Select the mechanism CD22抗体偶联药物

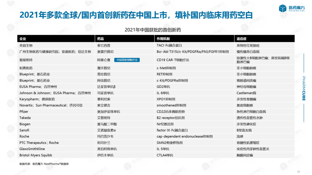click(x=171, y=112)
